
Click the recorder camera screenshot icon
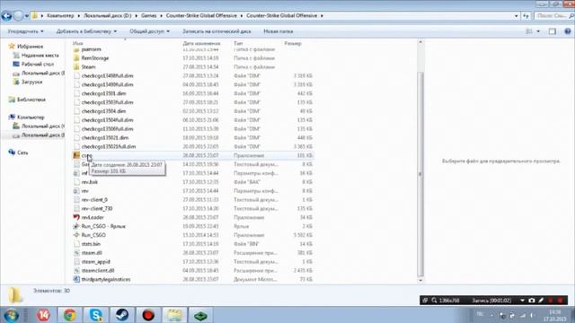click(x=531, y=301)
